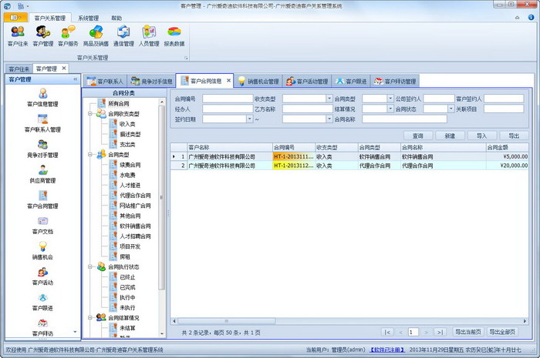The height and width of the screenshot is (358, 540).
Task: Open 通信管理 ribbon icon
Action: 123,35
